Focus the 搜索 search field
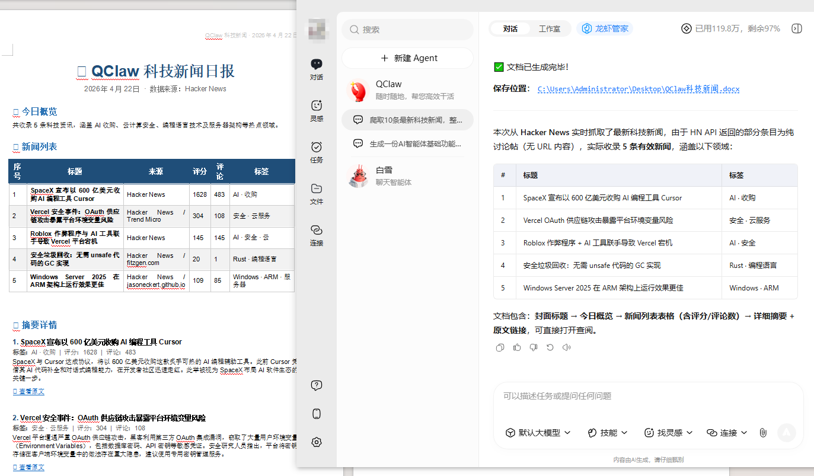 tap(408, 30)
